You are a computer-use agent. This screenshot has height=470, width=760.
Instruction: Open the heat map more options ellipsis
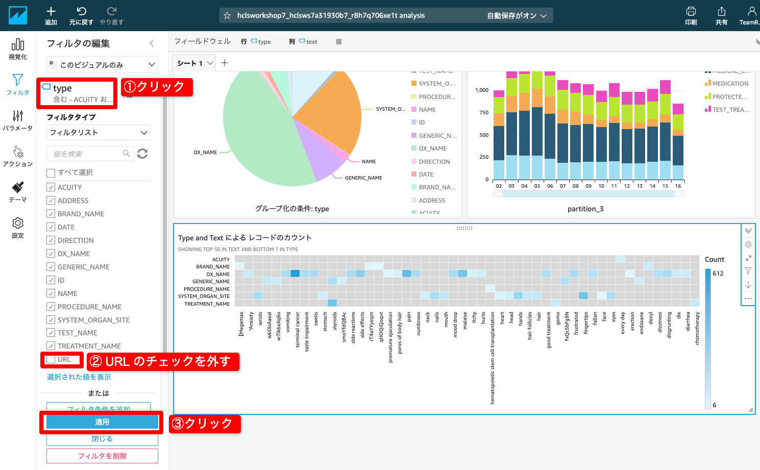coord(748,299)
